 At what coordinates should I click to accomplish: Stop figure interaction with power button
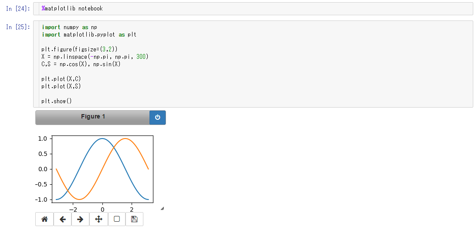coord(157,118)
